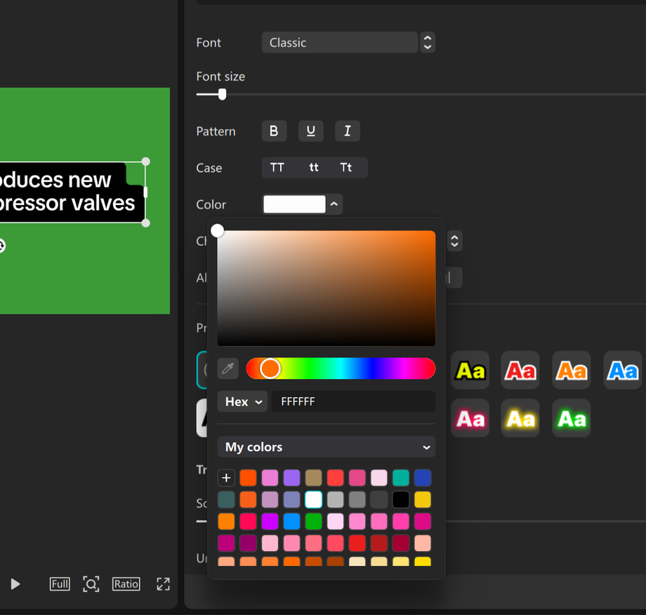Click the FFFFFF hex input field
The image size is (646, 615).
click(x=353, y=401)
